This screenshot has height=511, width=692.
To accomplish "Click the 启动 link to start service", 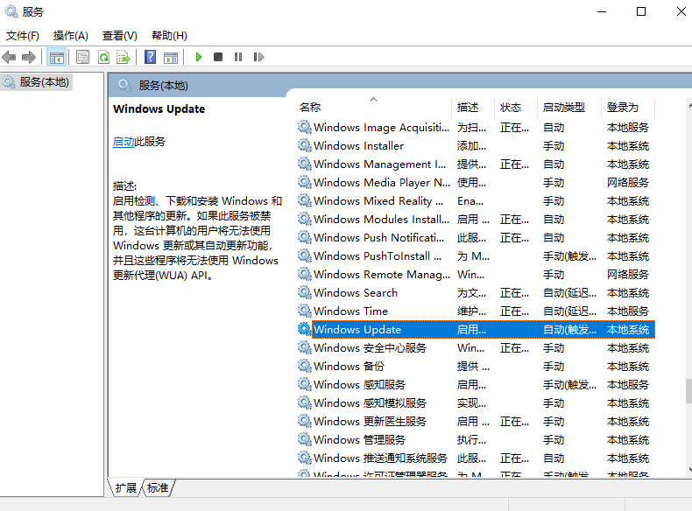I will [124, 142].
